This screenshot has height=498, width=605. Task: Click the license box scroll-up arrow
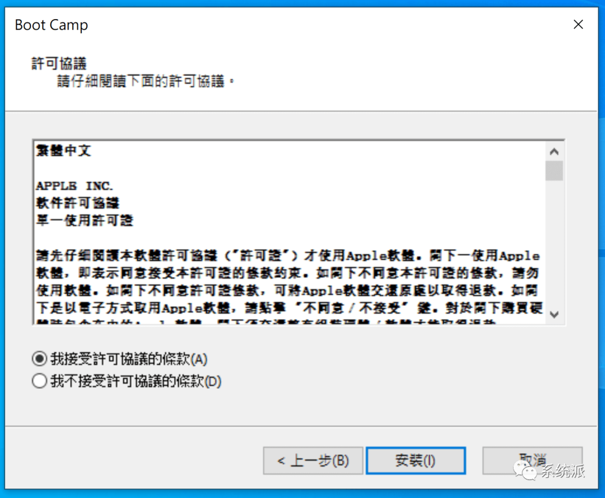point(554,152)
